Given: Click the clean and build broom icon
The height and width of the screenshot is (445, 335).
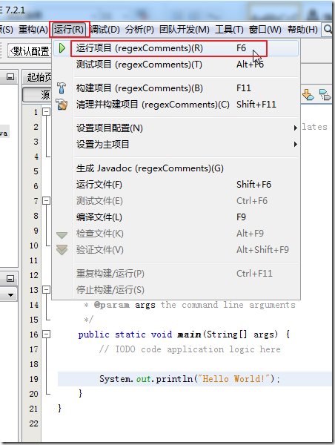Looking at the screenshot, I should coord(62,105).
